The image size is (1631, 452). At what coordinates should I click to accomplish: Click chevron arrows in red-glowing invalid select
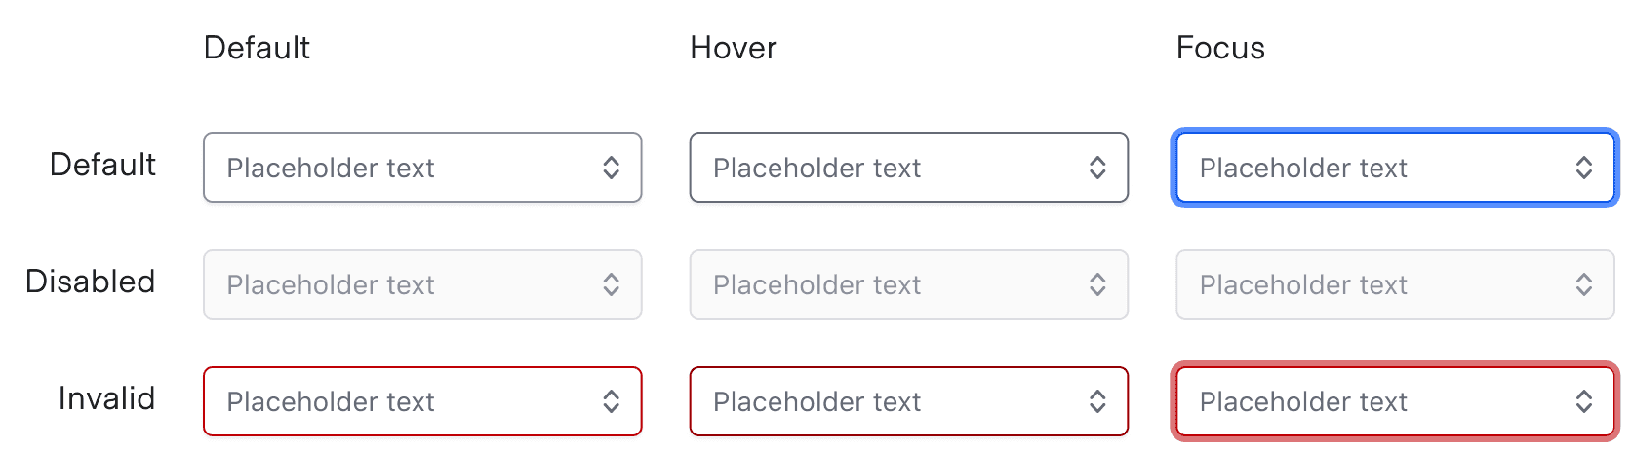click(1583, 401)
